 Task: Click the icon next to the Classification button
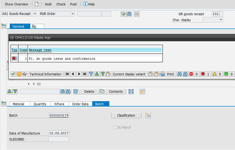[x=148, y=115]
